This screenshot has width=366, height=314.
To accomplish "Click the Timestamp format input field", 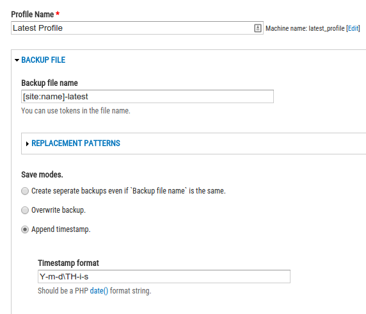I will coord(164,277).
